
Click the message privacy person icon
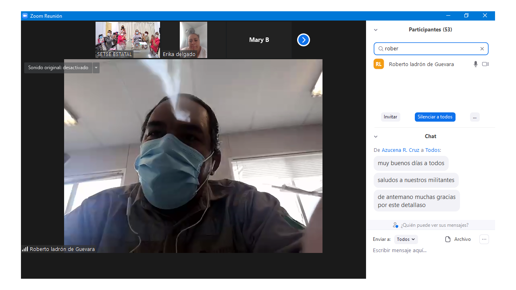pyautogui.click(x=395, y=225)
